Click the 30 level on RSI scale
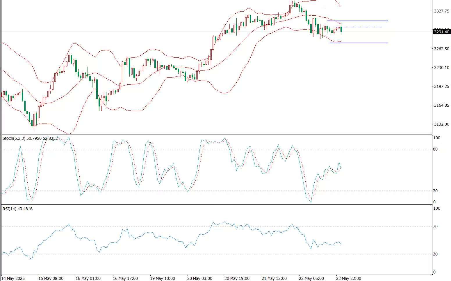The image size is (451, 281). tap(435, 254)
